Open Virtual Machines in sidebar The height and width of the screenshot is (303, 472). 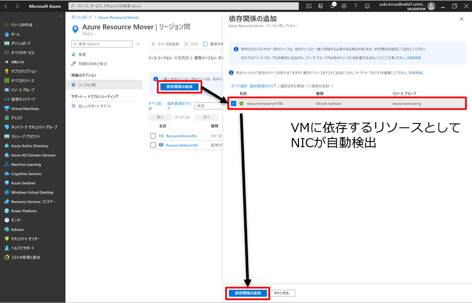click(22, 108)
